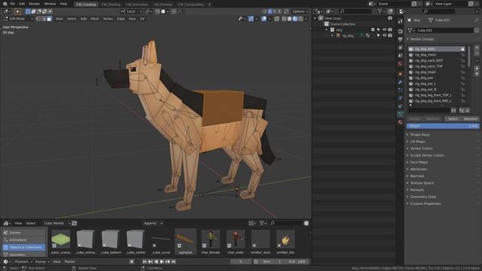This screenshot has height=271, width=482.
Task: Open the Modifier wrench properties tab
Action: [x=400, y=82]
